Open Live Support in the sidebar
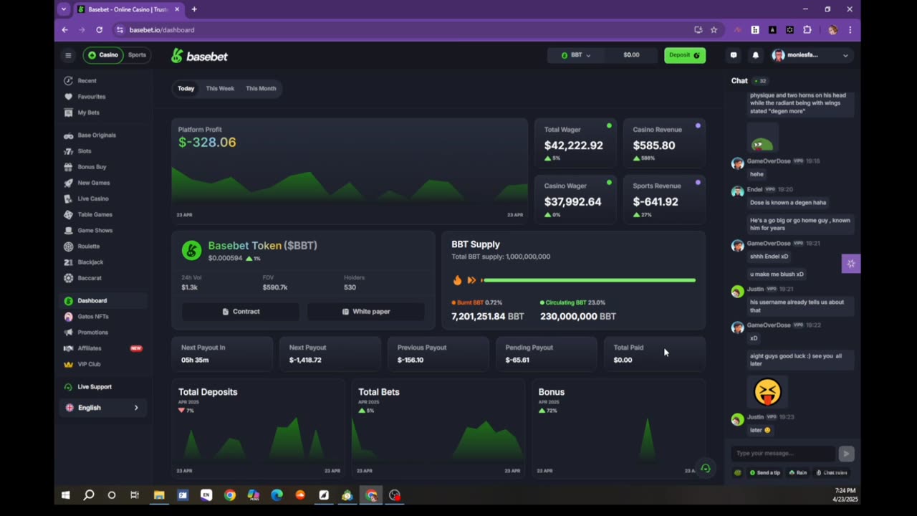The image size is (917, 516). (95, 387)
